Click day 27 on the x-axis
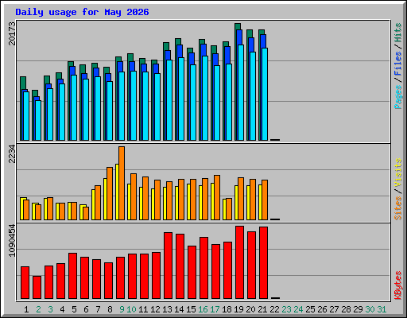This screenshot has width=407, height=318. [334, 309]
